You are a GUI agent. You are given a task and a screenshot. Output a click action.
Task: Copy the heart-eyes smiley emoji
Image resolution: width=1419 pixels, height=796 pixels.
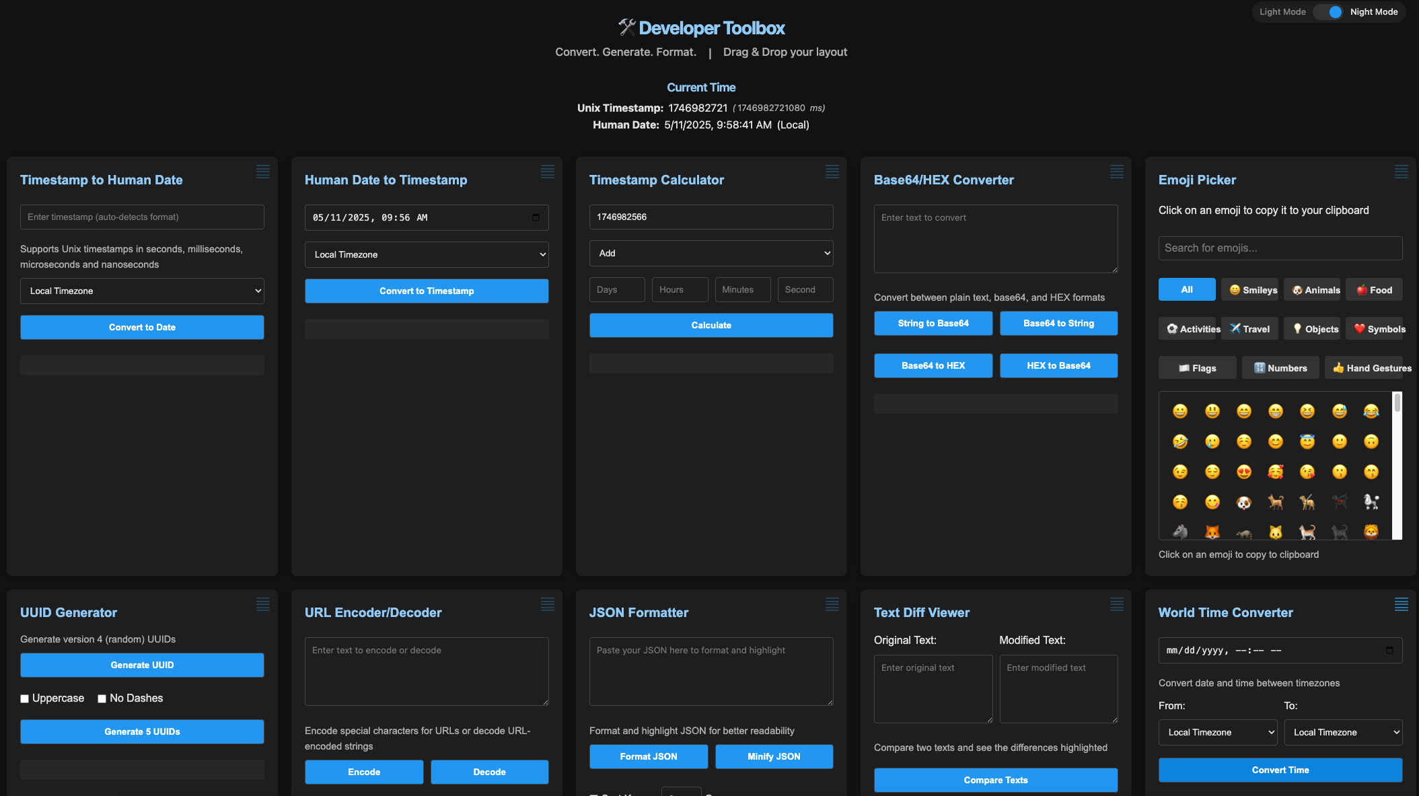1243,472
